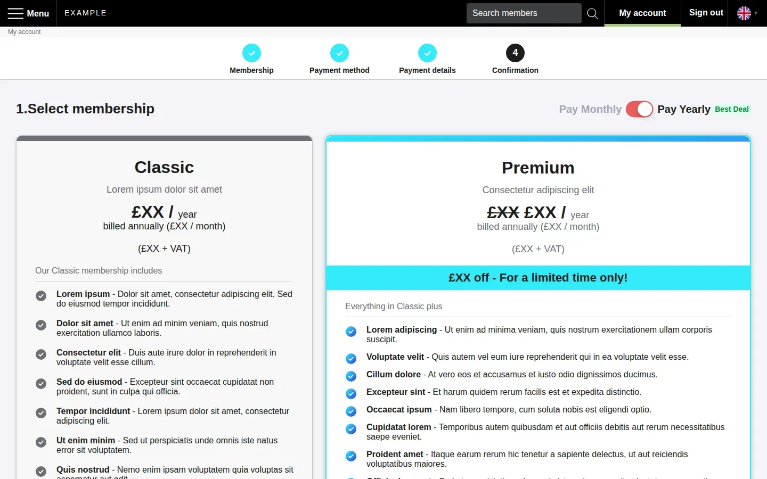Open the hamburger Menu icon
This screenshot has width=767, height=479.
pos(15,13)
